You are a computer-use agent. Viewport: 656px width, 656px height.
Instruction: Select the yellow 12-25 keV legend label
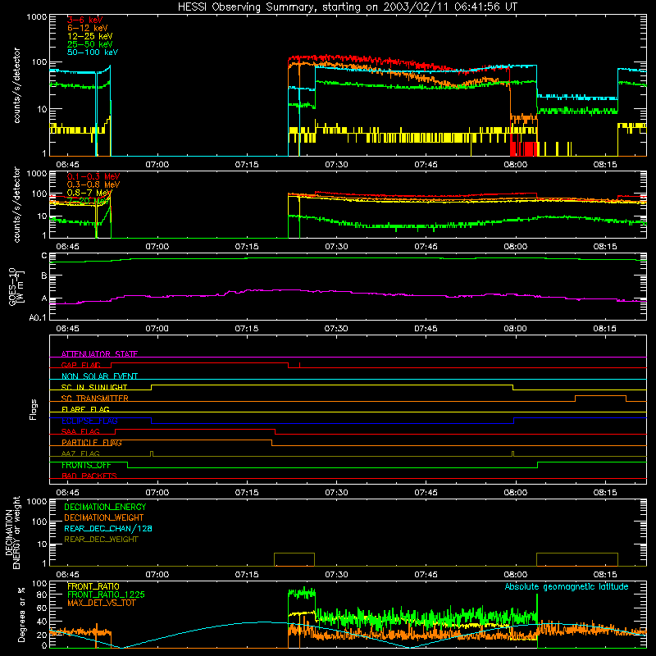(89, 36)
